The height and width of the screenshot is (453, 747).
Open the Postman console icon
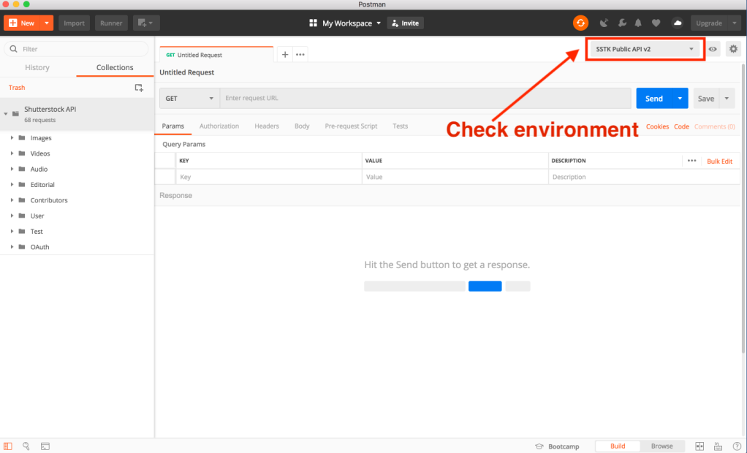(x=45, y=446)
